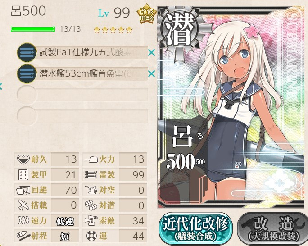308x246 pixels.
Task: Click the 耐久 heart icon
Action: 23,159
